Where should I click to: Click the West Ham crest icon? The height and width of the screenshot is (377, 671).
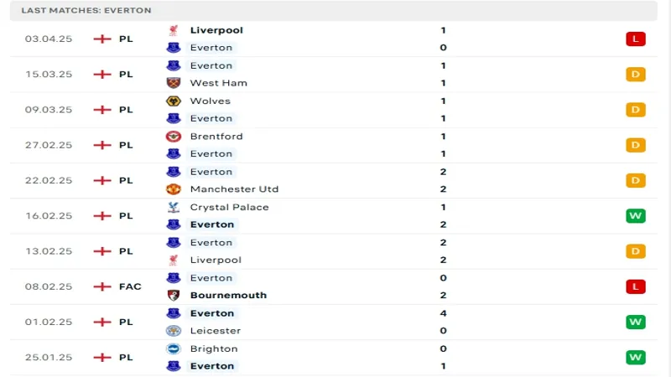pos(174,83)
